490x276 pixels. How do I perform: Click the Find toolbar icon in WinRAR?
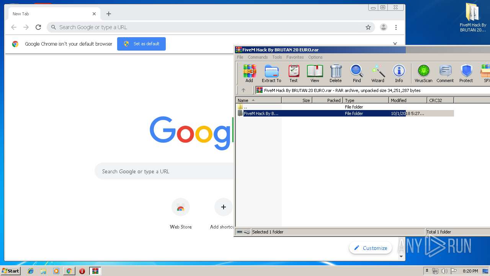357,73
